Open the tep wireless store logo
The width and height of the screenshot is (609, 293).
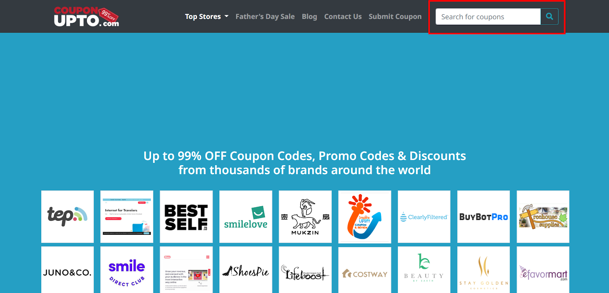(67, 217)
